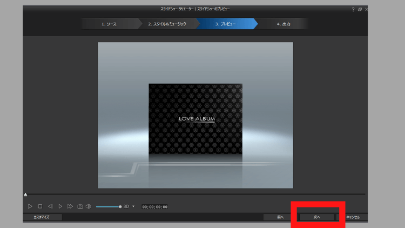Play the slideshow preview
405x228 pixels.
pos(30,206)
